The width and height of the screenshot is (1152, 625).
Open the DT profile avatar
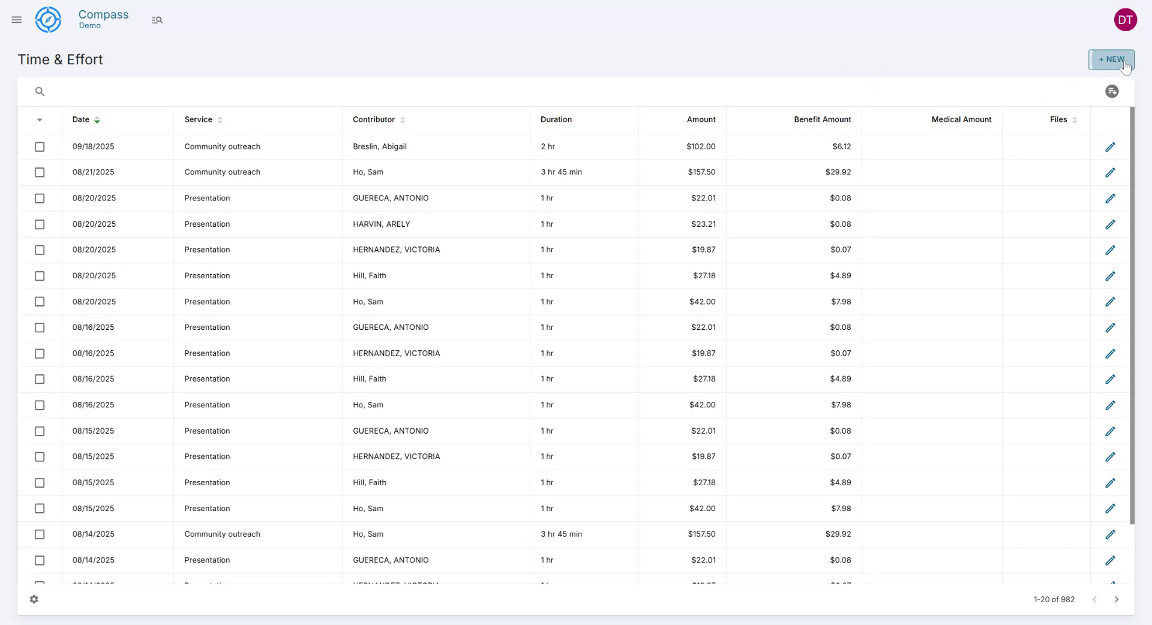(x=1126, y=19)
